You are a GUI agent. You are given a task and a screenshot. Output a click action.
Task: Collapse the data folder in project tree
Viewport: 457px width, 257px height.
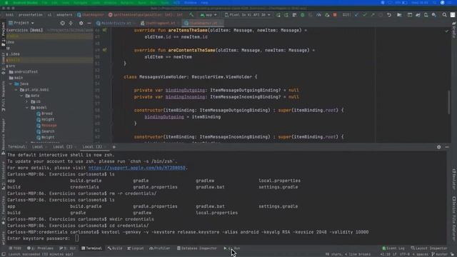[x=22, y=96]
